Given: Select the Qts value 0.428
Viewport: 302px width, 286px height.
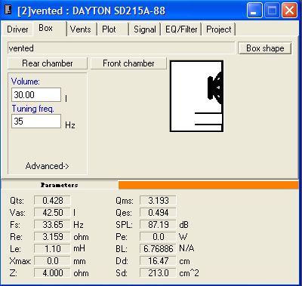Looking at the screenshot, I should [52, 201].
